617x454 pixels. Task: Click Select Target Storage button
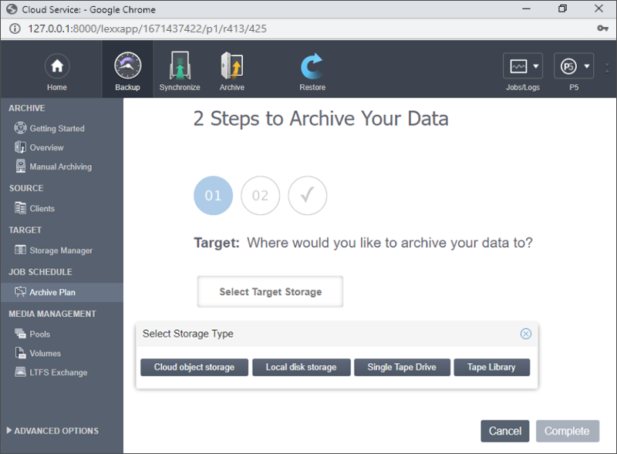(x=271, y=291)
